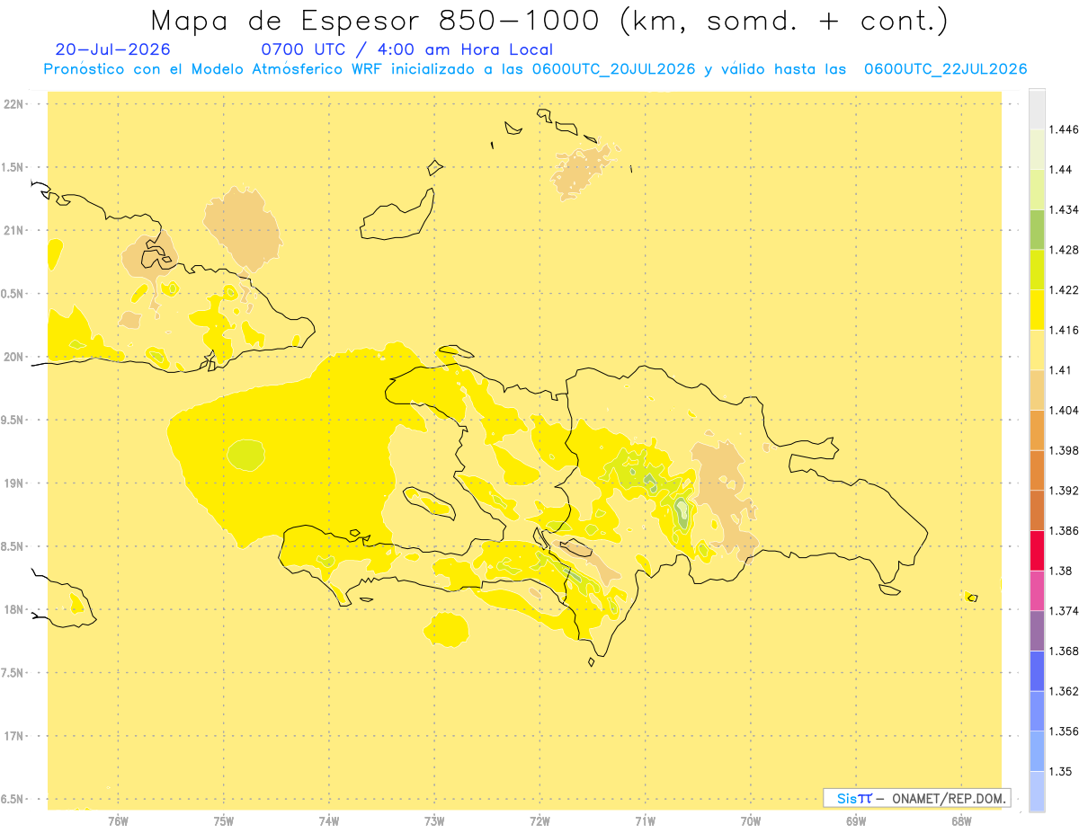Click the 'SisTT - ONAMET/REP.DOM.' credit box
This screenshot has height=833, width=1079.
[x=917, y=798]
